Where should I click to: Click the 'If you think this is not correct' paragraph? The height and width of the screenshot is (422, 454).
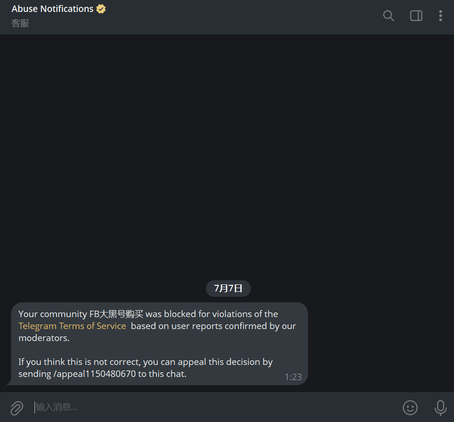pos(146,368)
